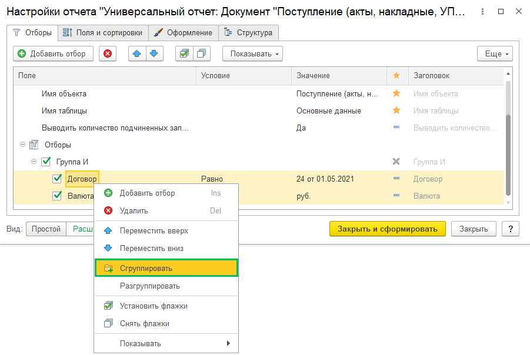The image size is (530, 355).
Task: Open the Показывать dropdown button
Action: click(252, 53)
